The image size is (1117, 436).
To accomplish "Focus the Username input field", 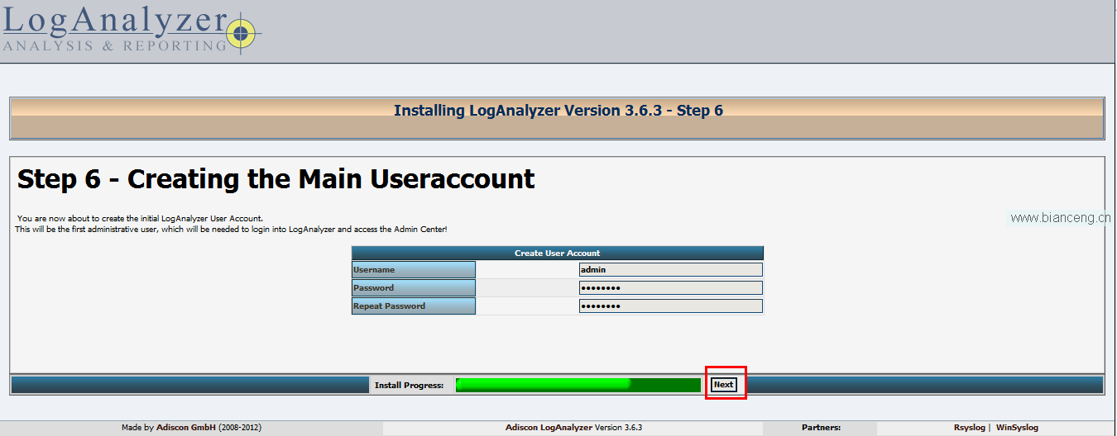I will tap(670, 269).
